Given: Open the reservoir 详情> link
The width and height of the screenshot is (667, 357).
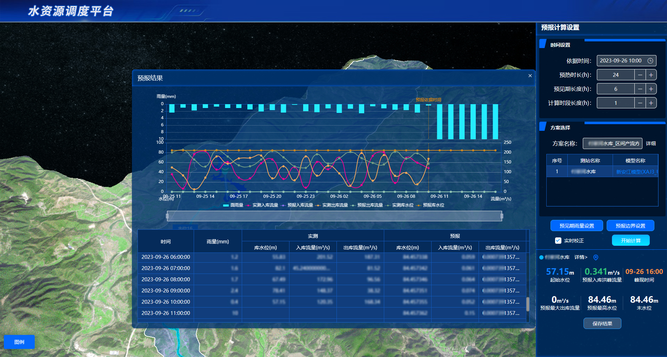Looking at the screenshot, I should [x=581, y=257].
